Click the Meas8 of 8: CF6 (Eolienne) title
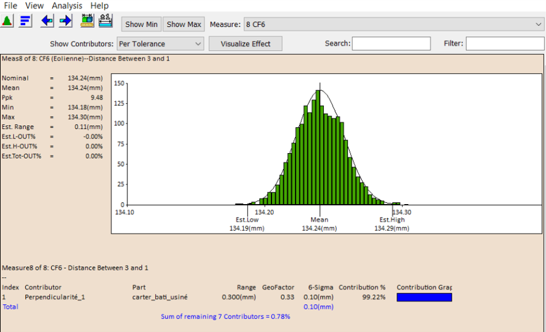 pos(86,59)
